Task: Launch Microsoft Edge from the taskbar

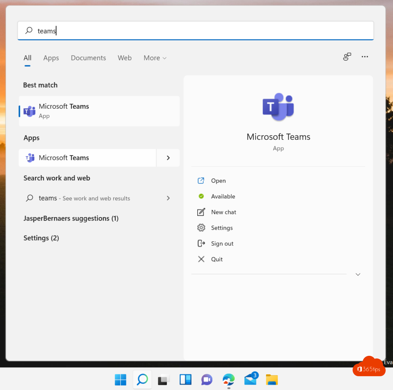Action: click(x=228, y=380)
